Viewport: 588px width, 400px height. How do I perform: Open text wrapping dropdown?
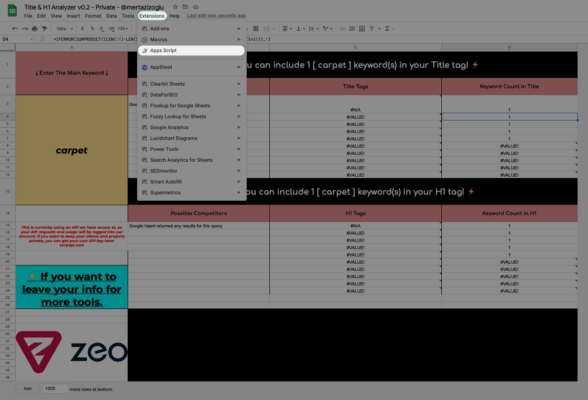[x=313, y=29]
